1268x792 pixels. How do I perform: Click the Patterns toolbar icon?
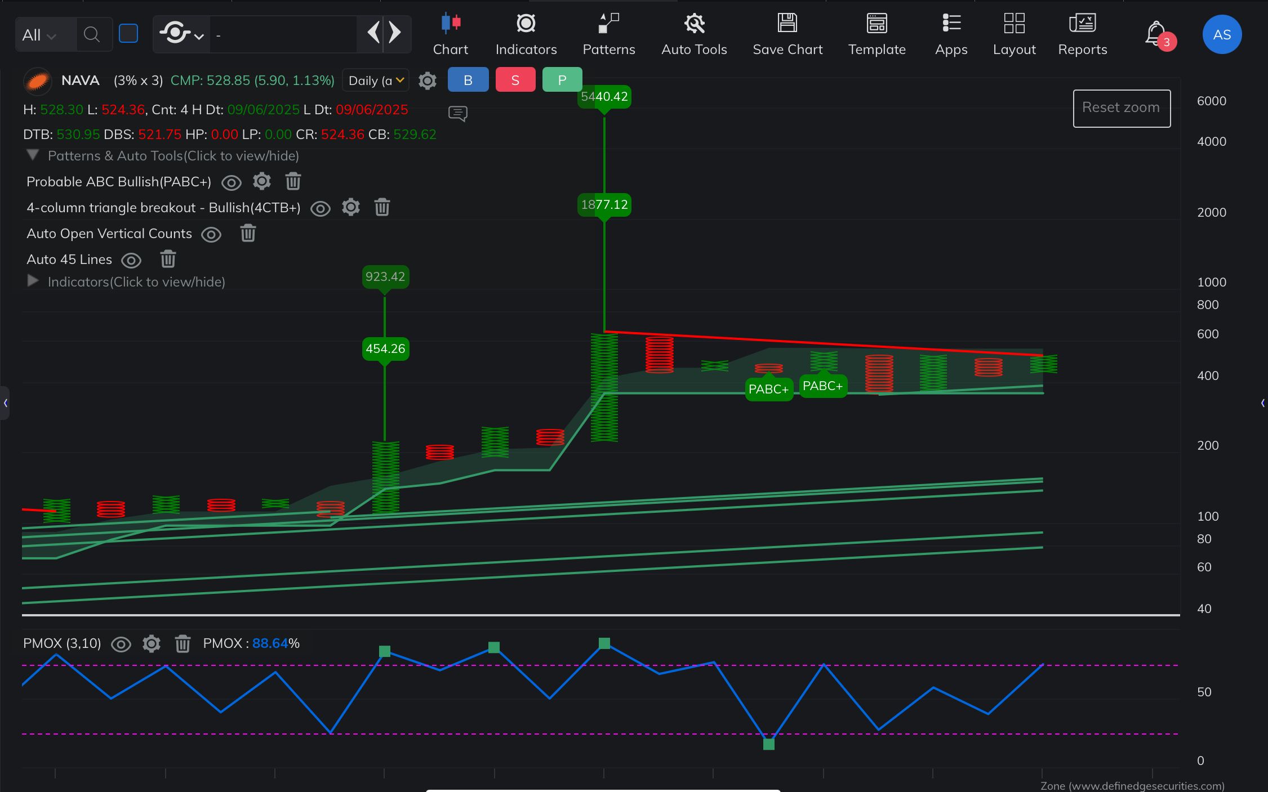pos(608,34)
